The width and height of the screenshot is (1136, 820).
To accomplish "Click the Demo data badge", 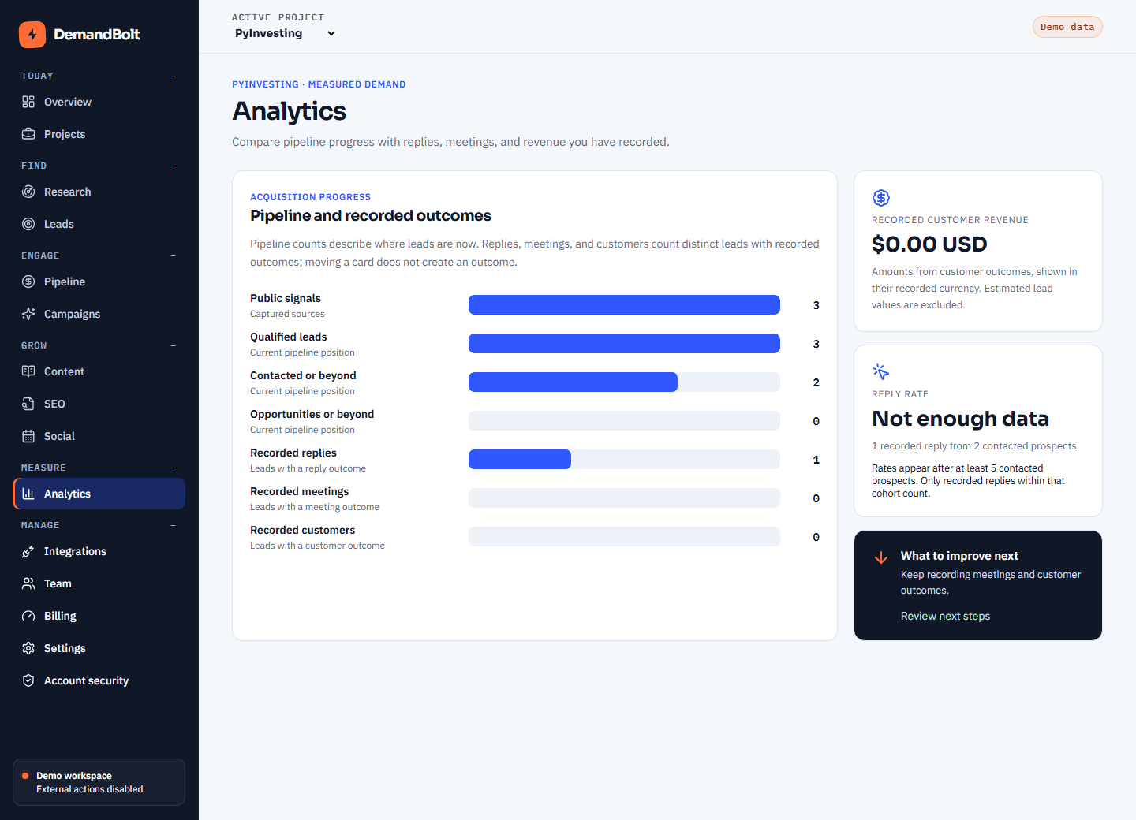I will tap(1067, 27).
